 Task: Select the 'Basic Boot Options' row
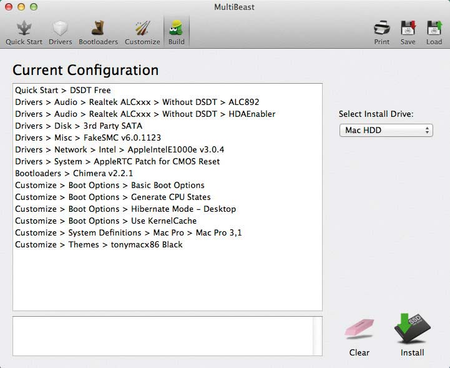[x=167, y=186]
